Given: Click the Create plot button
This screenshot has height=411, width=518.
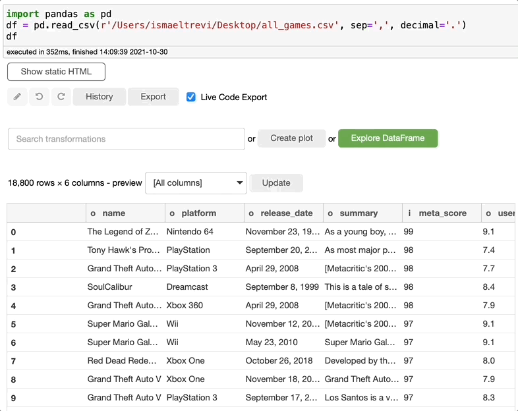Looking at the screenshot, I should pos(291,138).
